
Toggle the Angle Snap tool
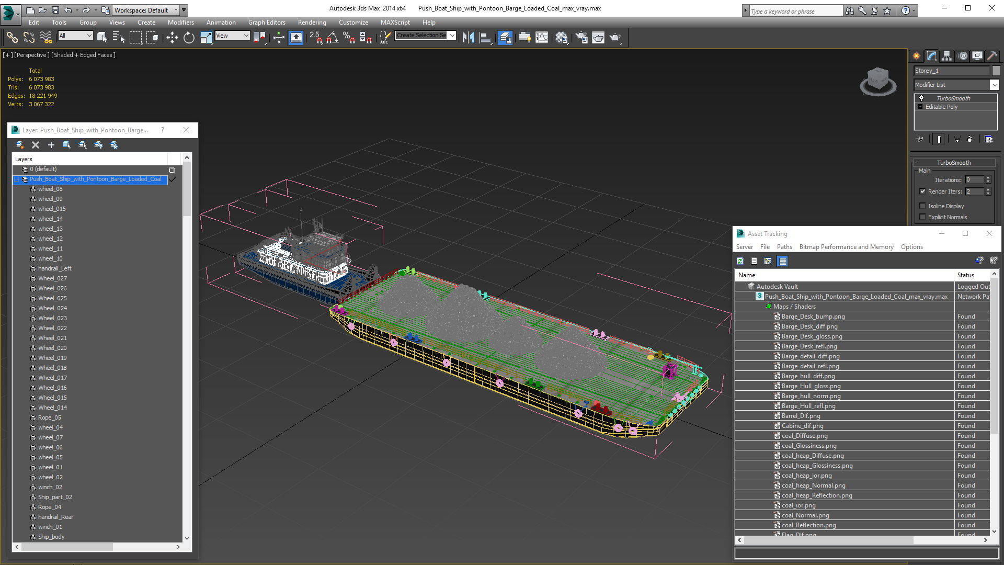pyautogui.click(x=333, y=37)
